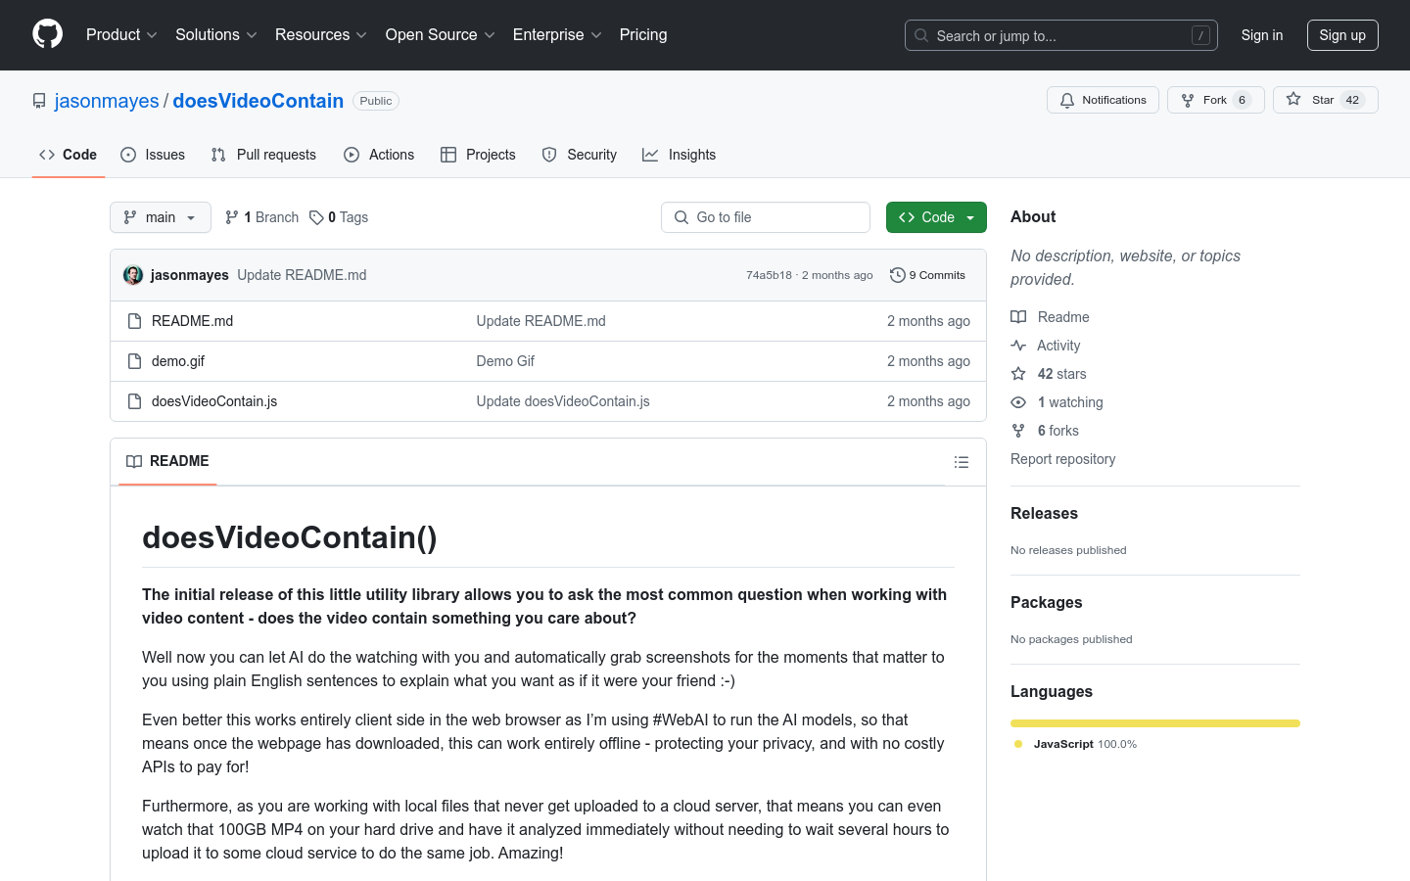Click the Notifications bell button

tap(1104, 100)
